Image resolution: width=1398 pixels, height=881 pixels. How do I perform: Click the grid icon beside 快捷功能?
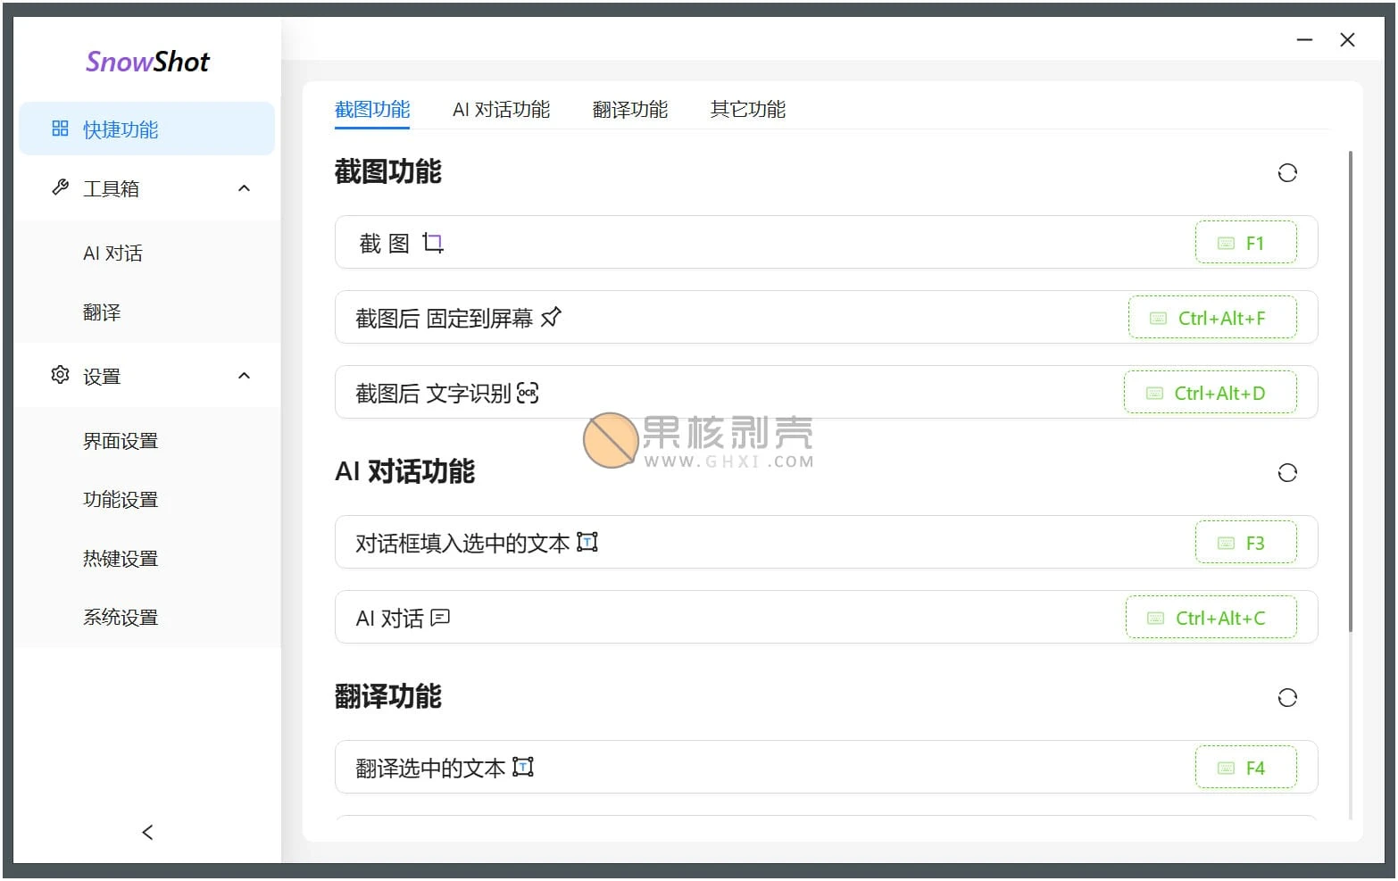(59, 129)
